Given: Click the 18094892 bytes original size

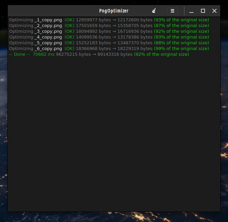Looking at the screenshot, I should pos(93,31).
